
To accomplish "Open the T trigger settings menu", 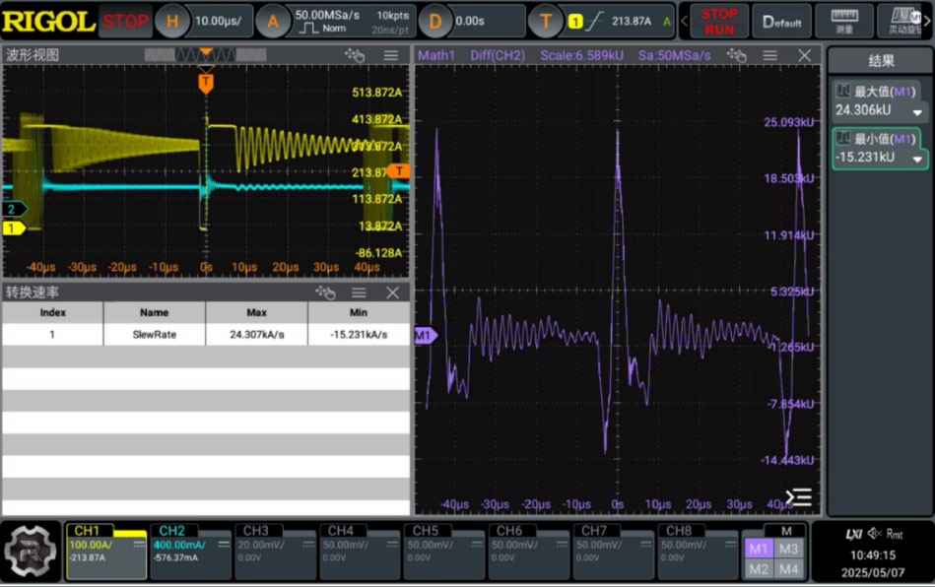I will click(x=602, y=21).
